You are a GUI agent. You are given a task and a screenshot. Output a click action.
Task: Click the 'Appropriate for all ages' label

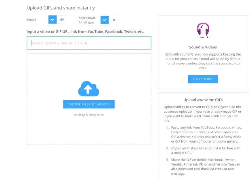[x=87, y=19]
